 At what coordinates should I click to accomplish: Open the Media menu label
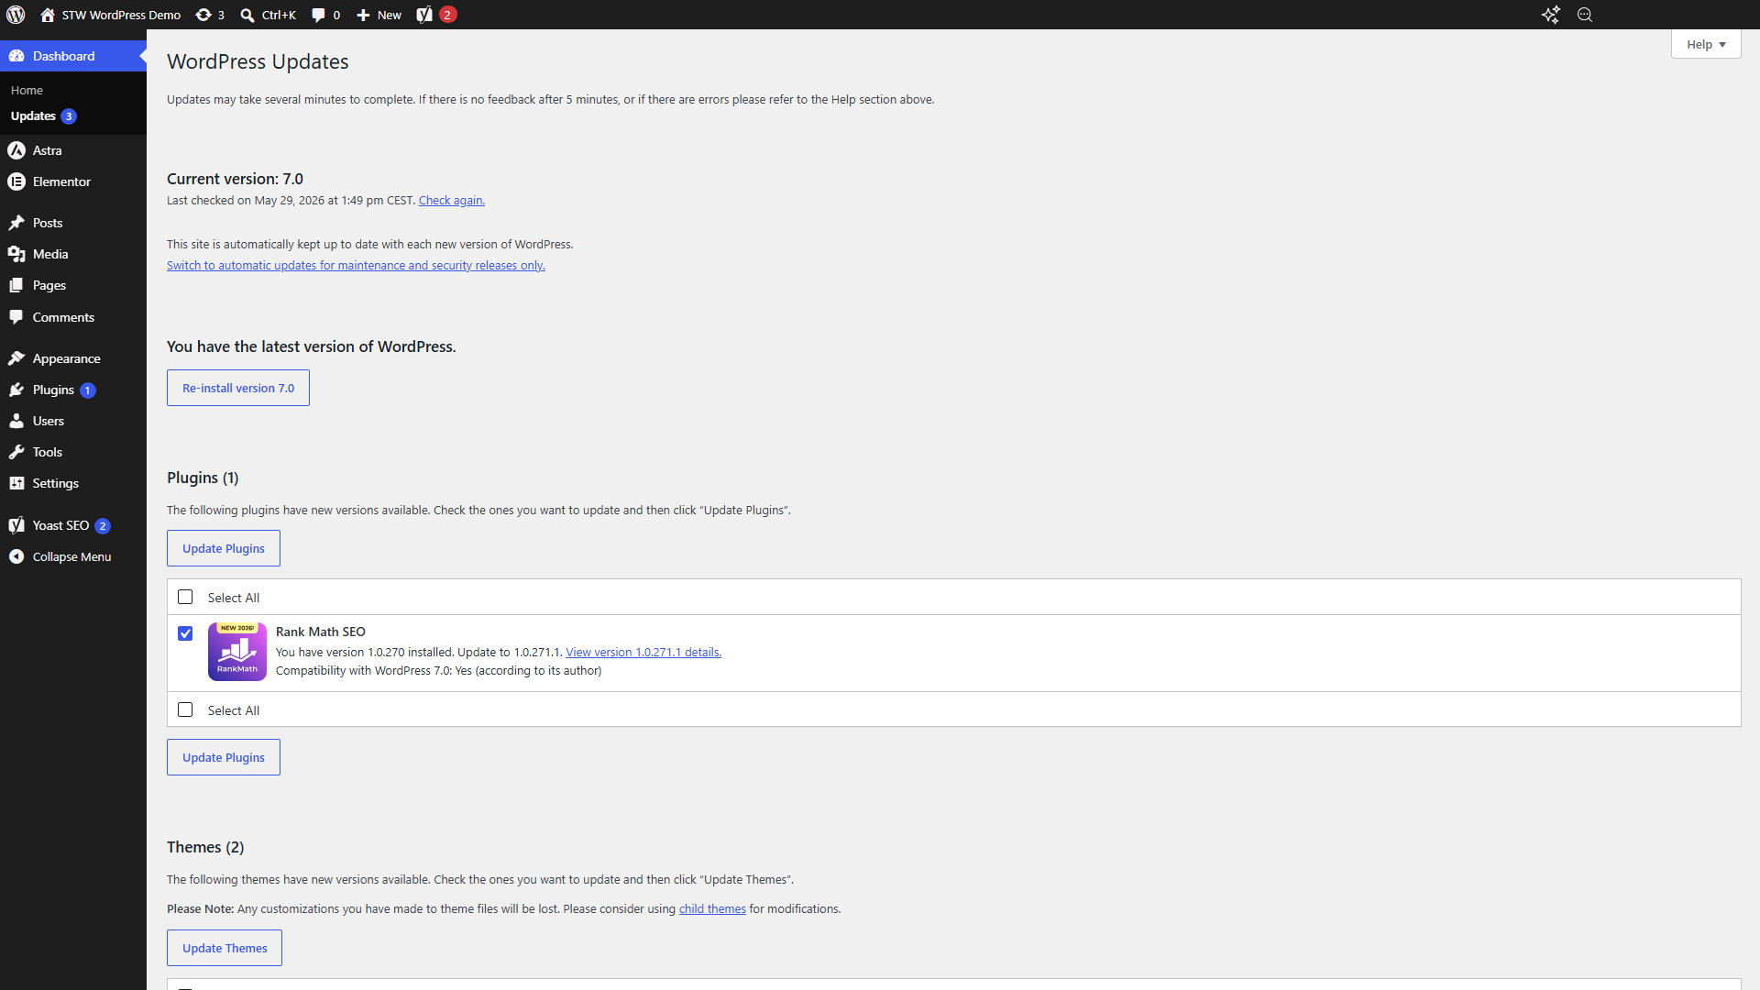(50, 254)
